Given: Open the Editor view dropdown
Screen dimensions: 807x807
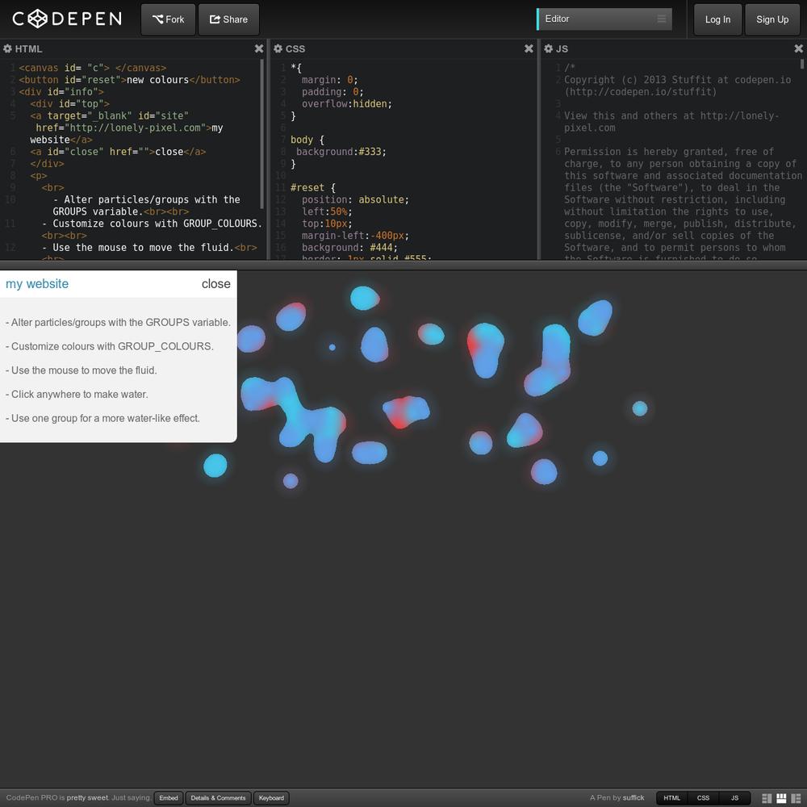Looking at the screenshot, I should pyautogui.click(x=604, y=19).
